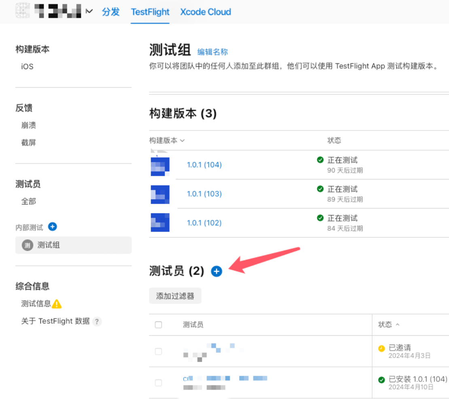The width and height of the screenshot is (449, 400).
Task: Open the build 1.0.1 (104) app thumbnail
Action: (160, 166)
